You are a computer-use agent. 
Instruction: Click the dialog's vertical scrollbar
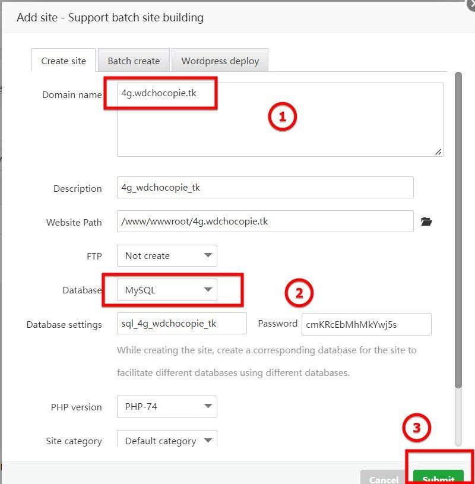coord(458,238)
